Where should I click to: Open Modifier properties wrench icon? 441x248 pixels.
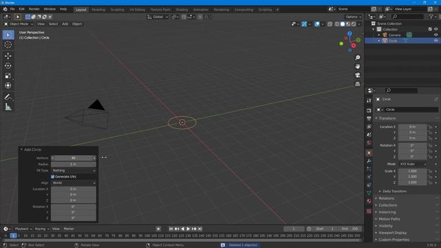point(369,161)
